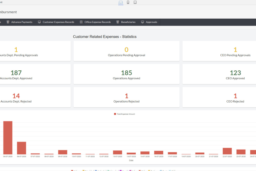The height and width of the screenshot is (171, 256).
Task: Click the Advance Payments icon in nav bar
Action: pos(8,22)
